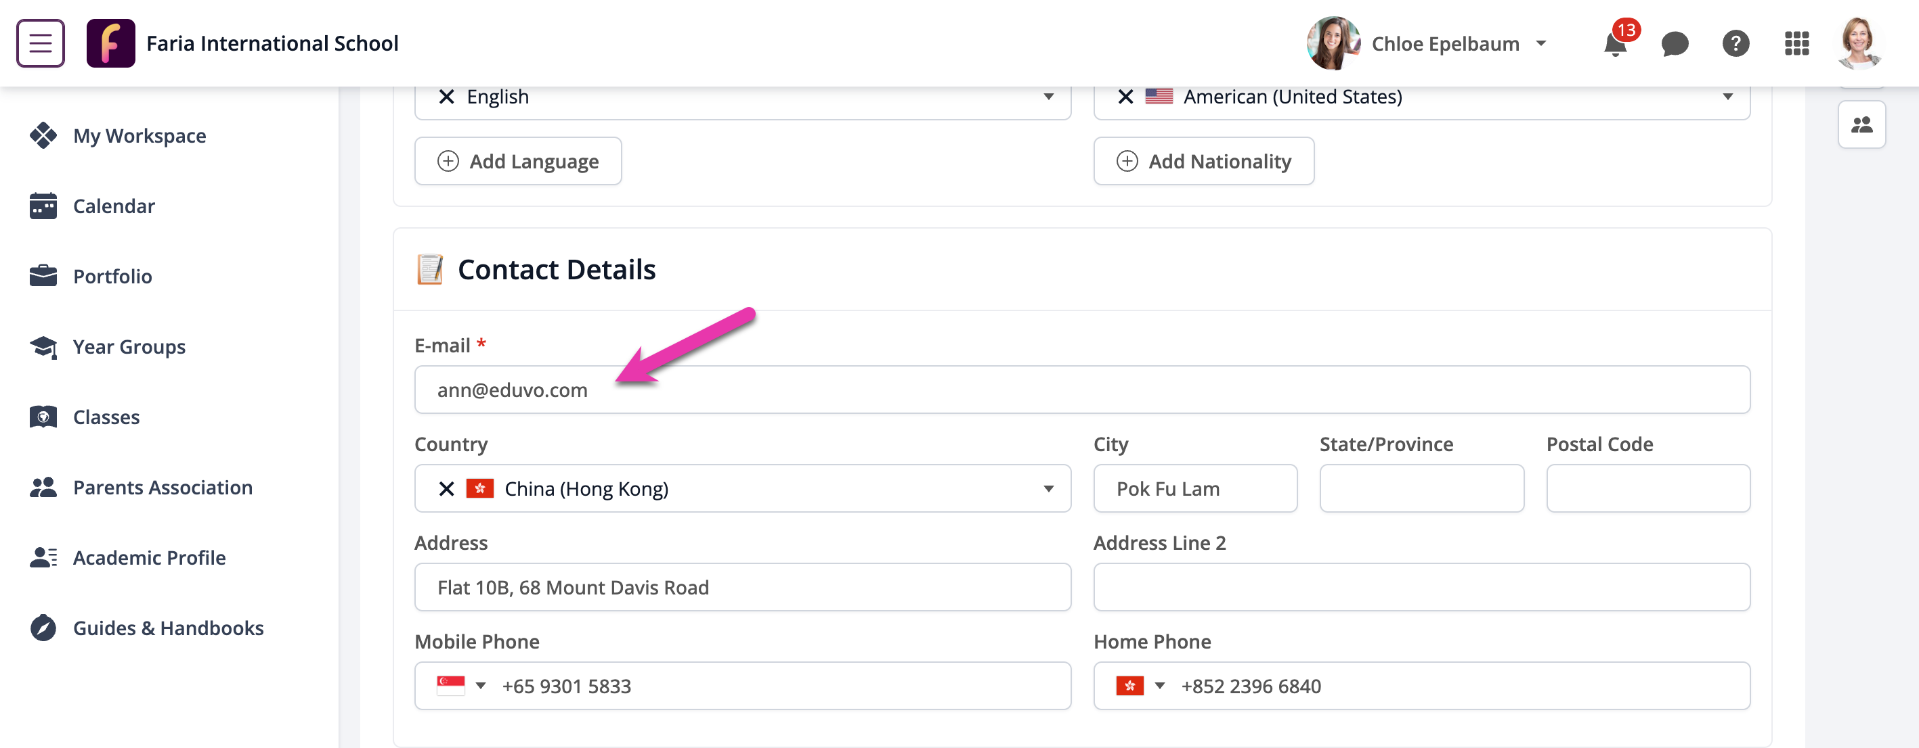The height and width of the screenshot is (748, 1919).
Task: Open the Mobile Phone country flag dropdown
Action: coord(462,686)
